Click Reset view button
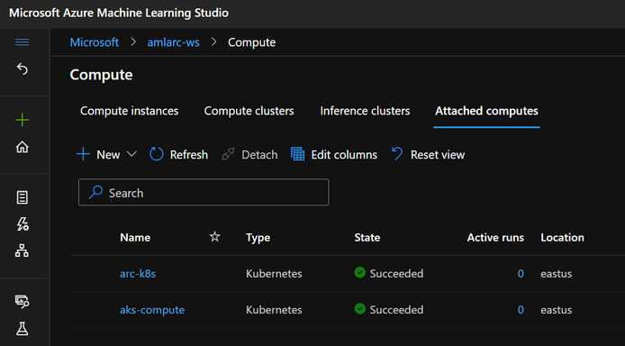The width and height of the screenshot is (625, 346). click(x=428, y=154)
